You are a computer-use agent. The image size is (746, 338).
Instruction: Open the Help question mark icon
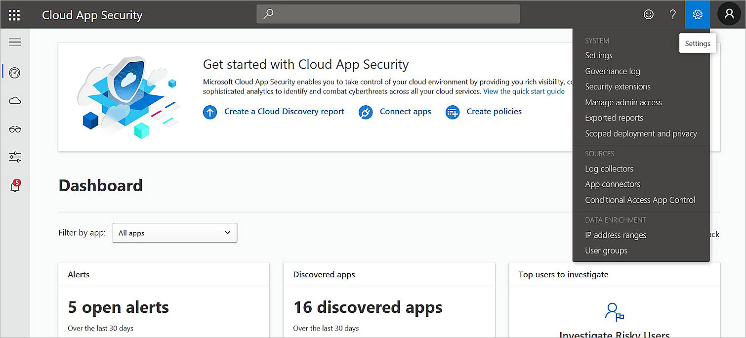click(x=673, y=14)
